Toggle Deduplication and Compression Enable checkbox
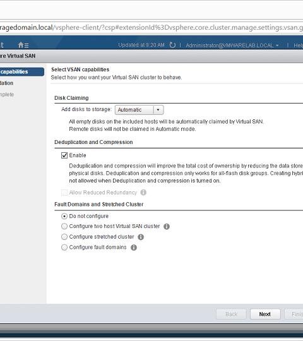303x341 pixels. [x=64, y=155]
